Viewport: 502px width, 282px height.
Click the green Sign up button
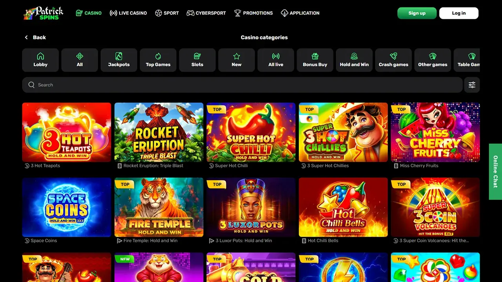417,13
